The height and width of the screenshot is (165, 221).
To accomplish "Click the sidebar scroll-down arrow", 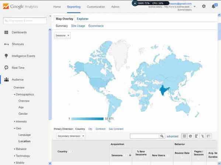I will [x=50, y=163].
